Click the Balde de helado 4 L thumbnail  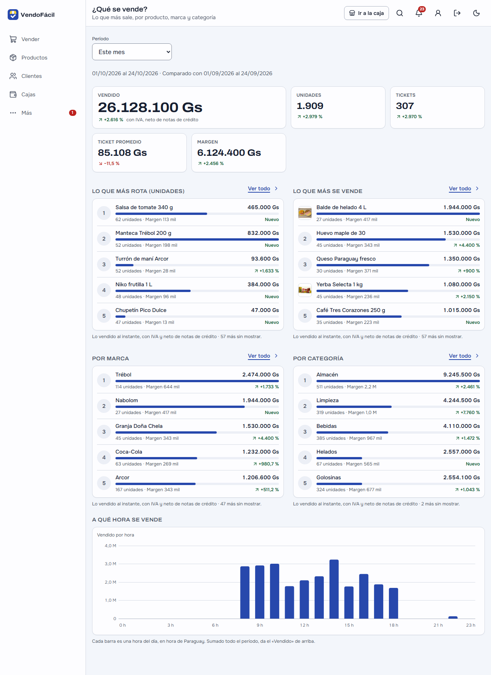point(305,213)
